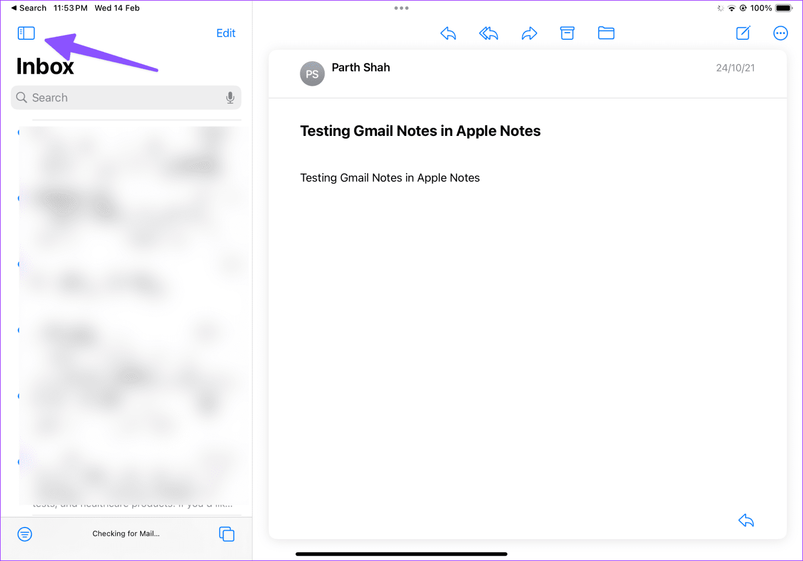
Task: Tap sender name Parth Shah
Action: coord(361,67)
